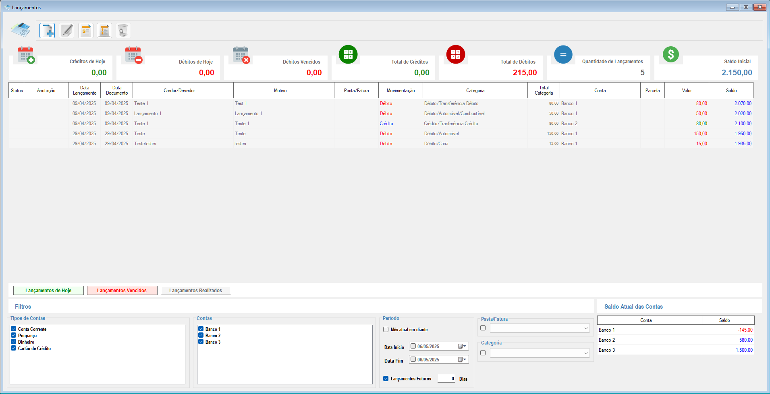The image size is (770, 394).
Task: Show Lançamentos Realizados
Action: (196, 290)
